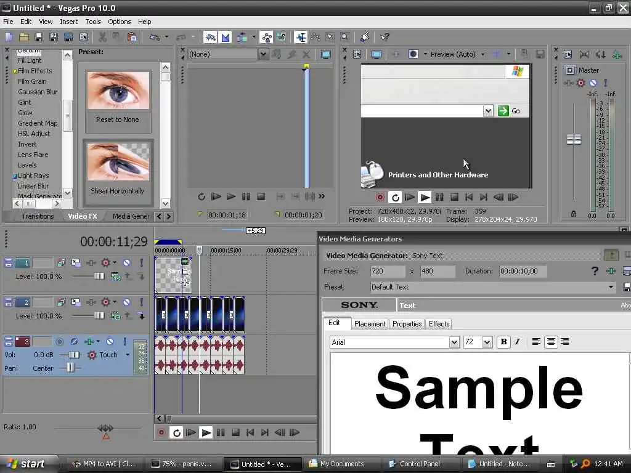Click Preview on External Monitor icon
This screenshot has width=631, height=473.
point(377,54)
